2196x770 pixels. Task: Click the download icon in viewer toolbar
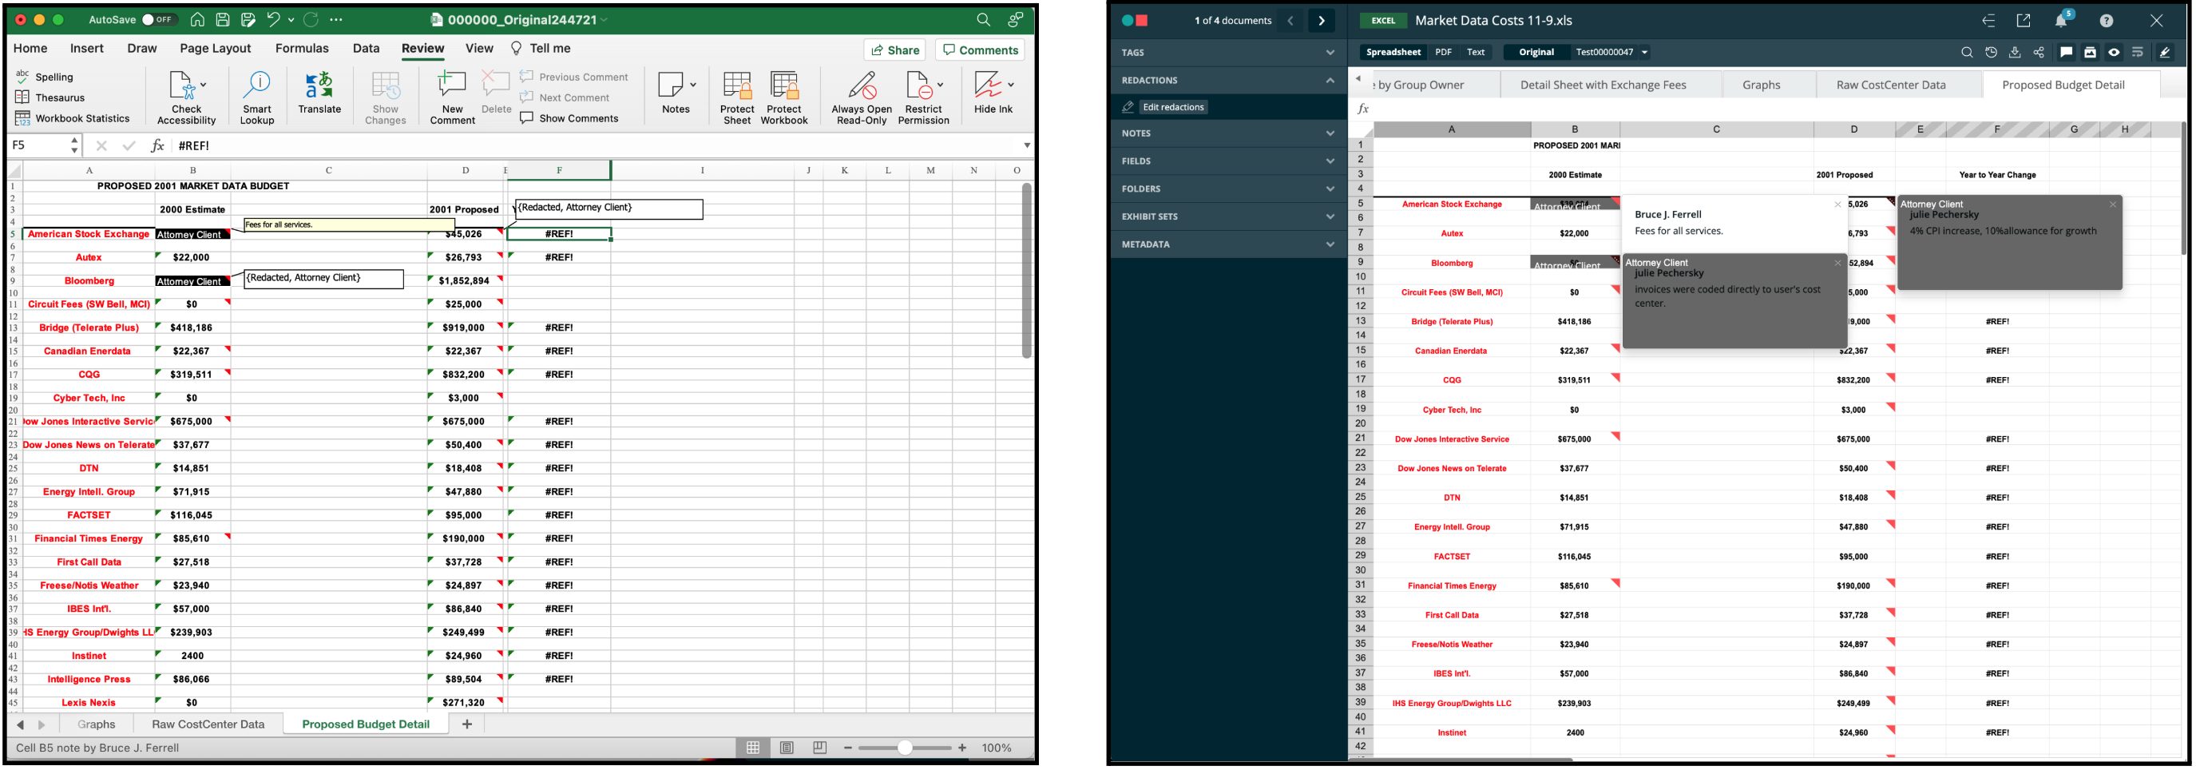[x=2015, y=53]
